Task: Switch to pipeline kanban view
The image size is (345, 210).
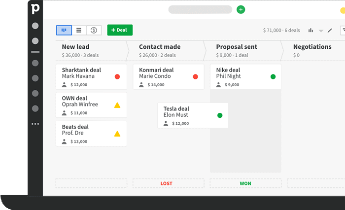Action: coord(64,30)
